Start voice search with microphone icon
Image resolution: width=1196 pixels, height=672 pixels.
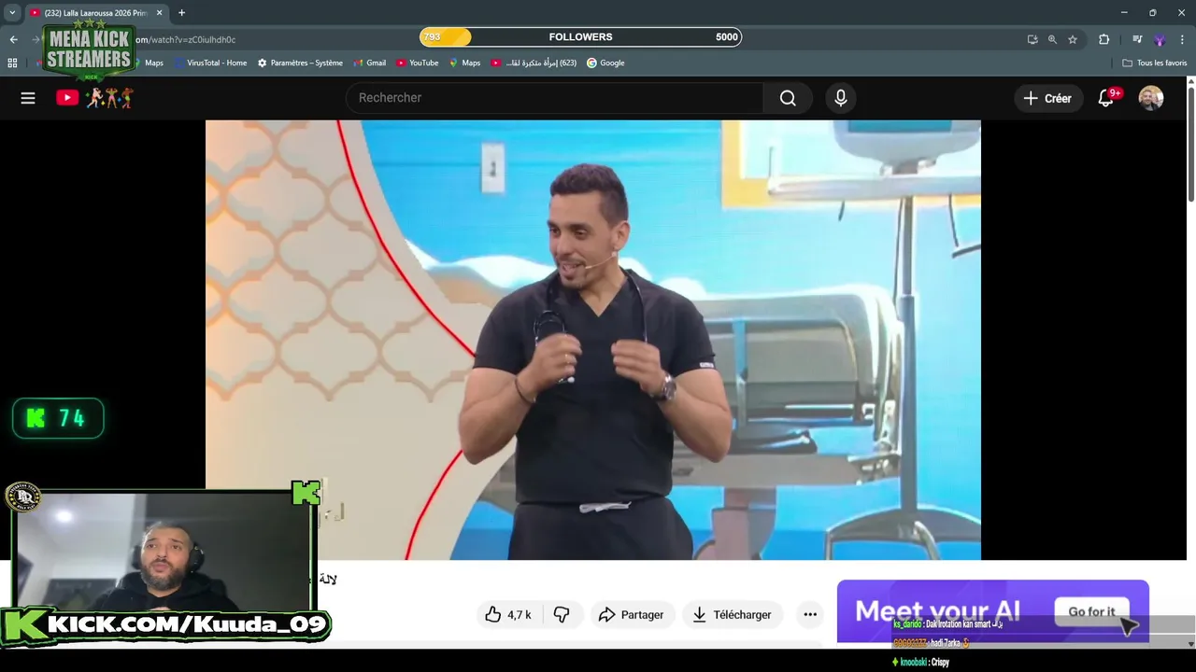pos(841,98)
